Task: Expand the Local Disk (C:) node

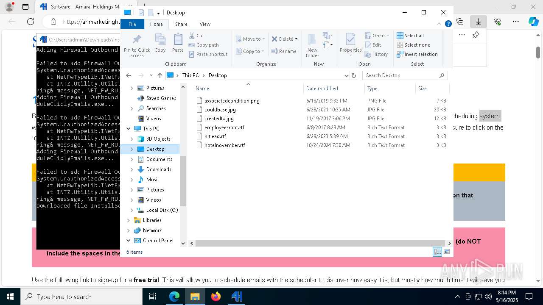Action: 132,210
